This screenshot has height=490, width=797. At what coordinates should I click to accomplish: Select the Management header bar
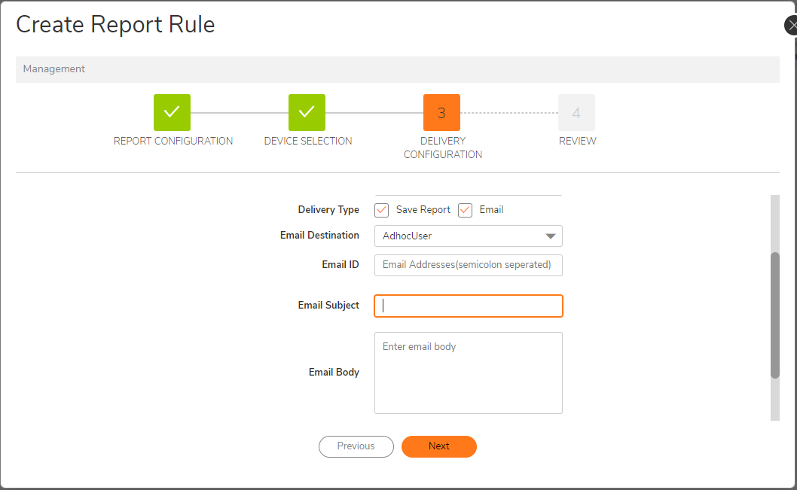(x=397, y=69)
